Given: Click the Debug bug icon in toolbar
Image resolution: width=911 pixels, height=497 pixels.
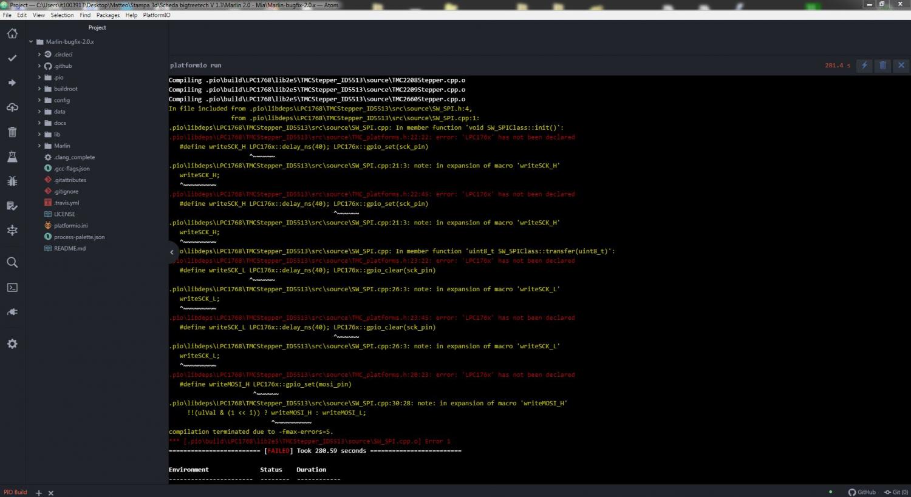Looking at the screenshot, I should pyautogui.click(x=12, y=181).
